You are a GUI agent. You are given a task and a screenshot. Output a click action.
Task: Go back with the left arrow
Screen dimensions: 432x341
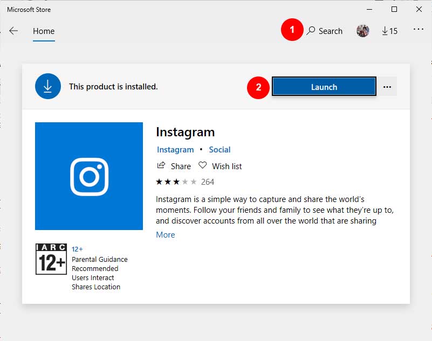(13, 31)
